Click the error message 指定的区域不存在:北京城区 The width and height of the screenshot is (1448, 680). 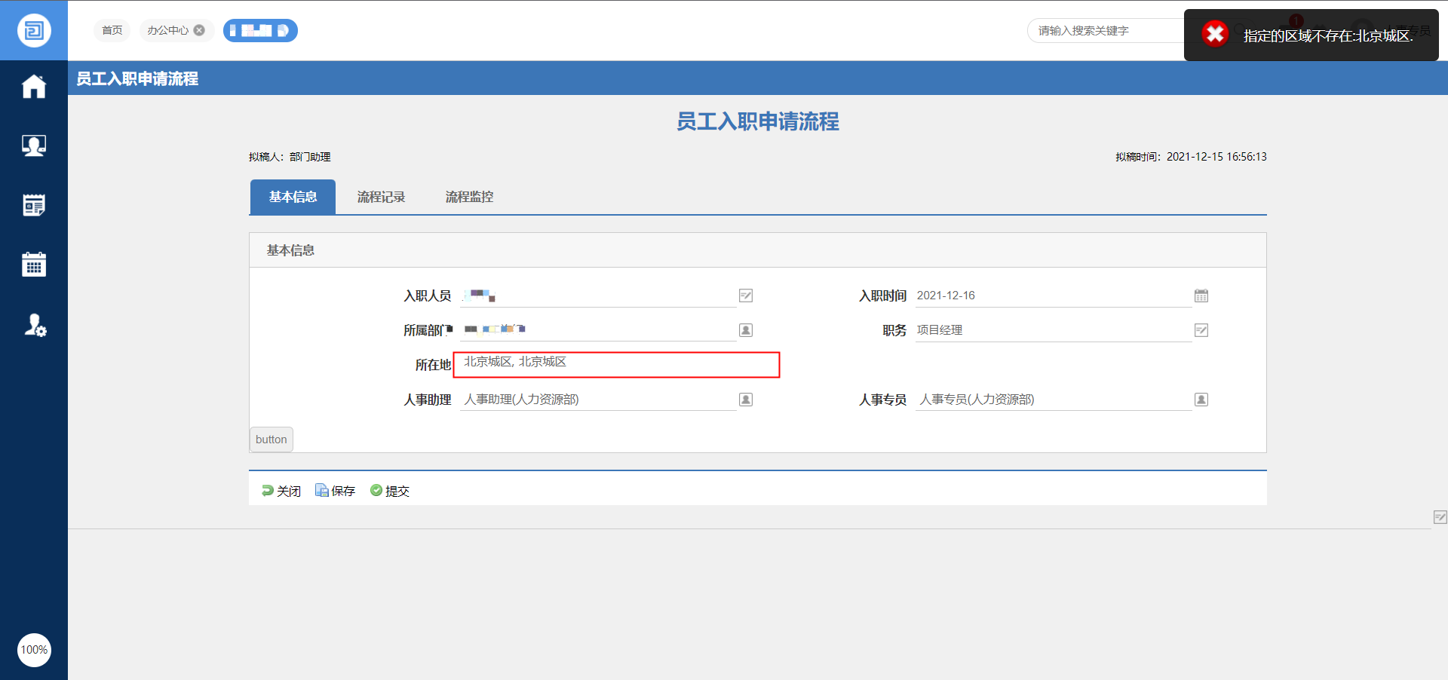click(x=1328, y=35)
